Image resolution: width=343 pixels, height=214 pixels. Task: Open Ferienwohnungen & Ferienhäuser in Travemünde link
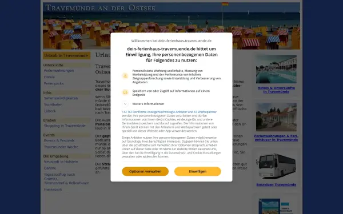coord(276,138)
